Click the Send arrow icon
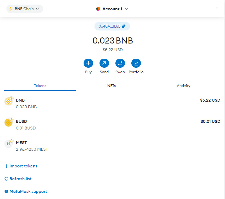Image resolution: width=225 pixels, height=199 pixels. [x=104, y=63]
